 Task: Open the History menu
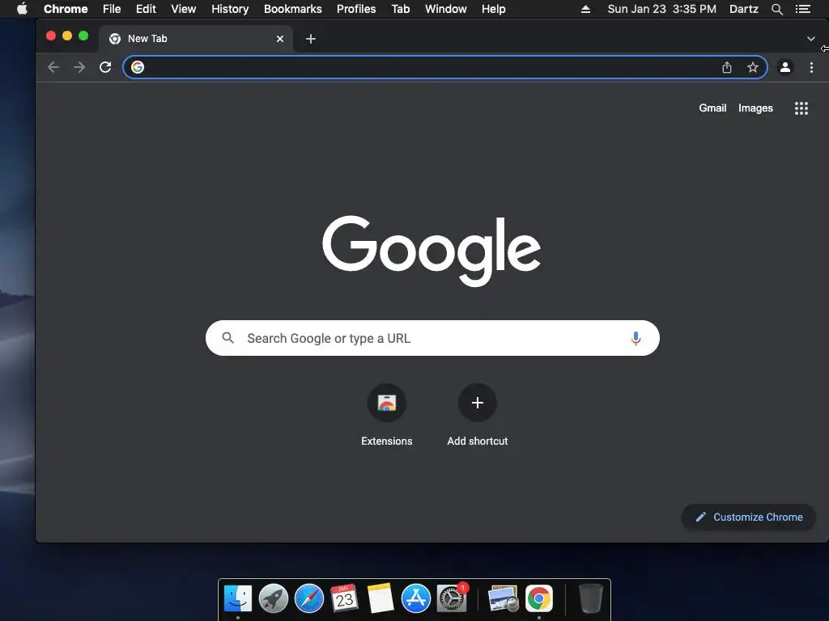230,9
